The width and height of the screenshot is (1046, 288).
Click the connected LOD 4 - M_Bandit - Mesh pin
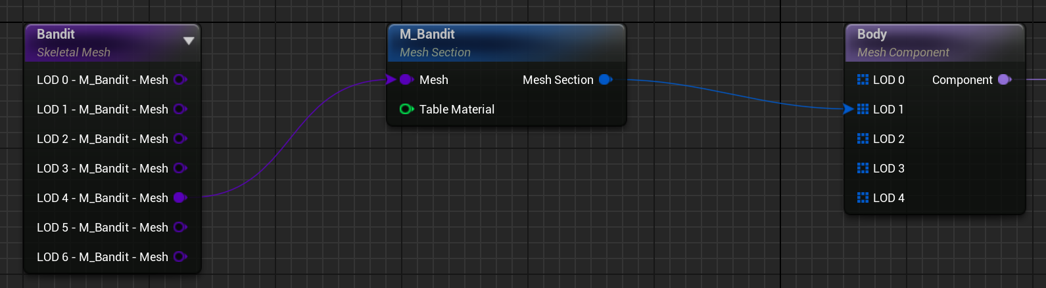[x=180, y=198]
